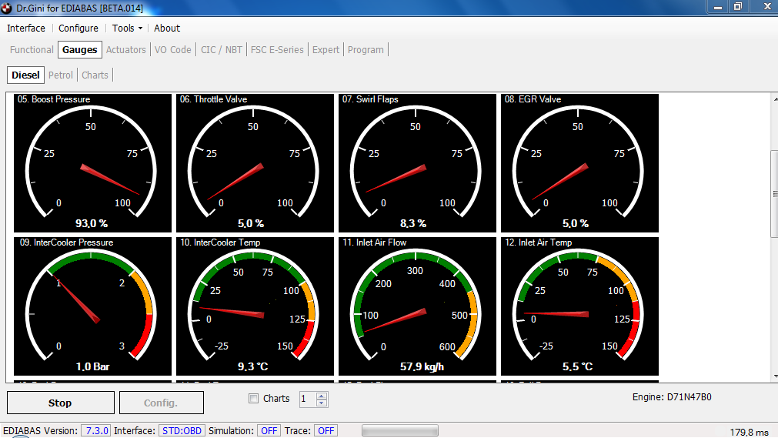
Task: Switch to the Petrol tab
Action: pyautogui.click(x=61, y=75)
